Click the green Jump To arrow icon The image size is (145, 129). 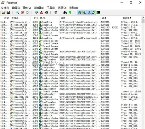70,13
